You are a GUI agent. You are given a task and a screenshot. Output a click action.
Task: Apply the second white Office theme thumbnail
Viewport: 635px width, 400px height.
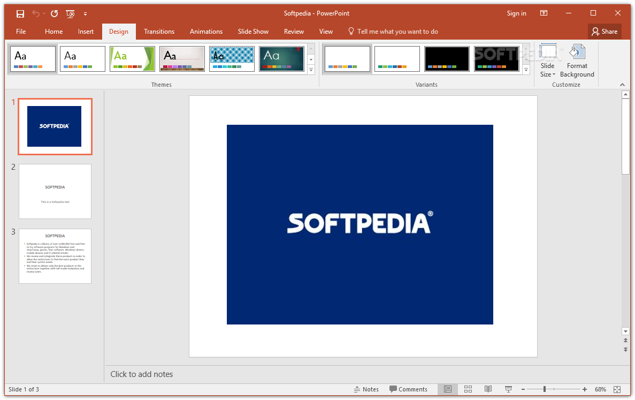82,59
